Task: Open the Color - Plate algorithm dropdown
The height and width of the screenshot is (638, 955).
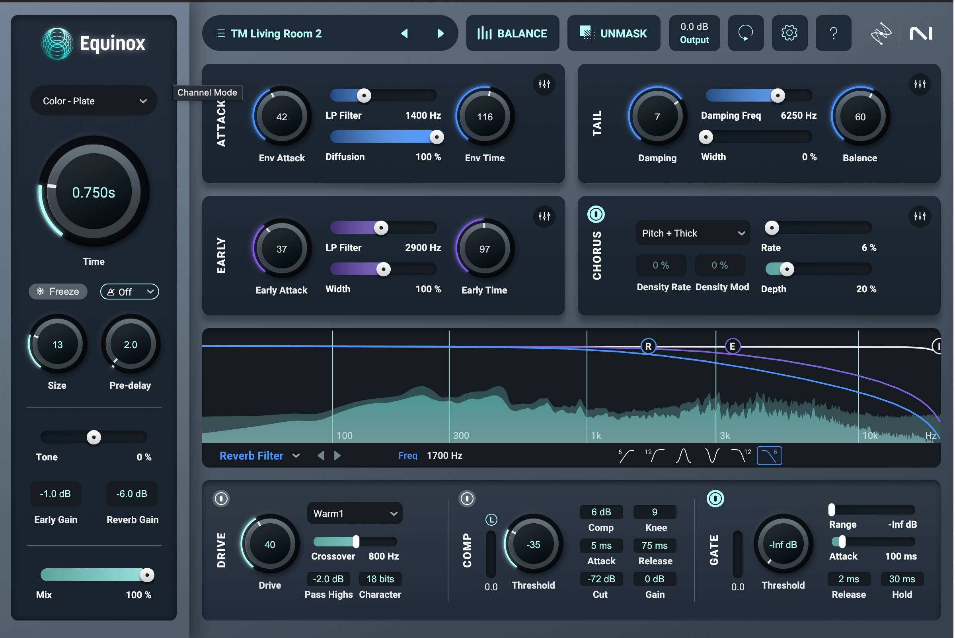Action: [x=94, y=101]
